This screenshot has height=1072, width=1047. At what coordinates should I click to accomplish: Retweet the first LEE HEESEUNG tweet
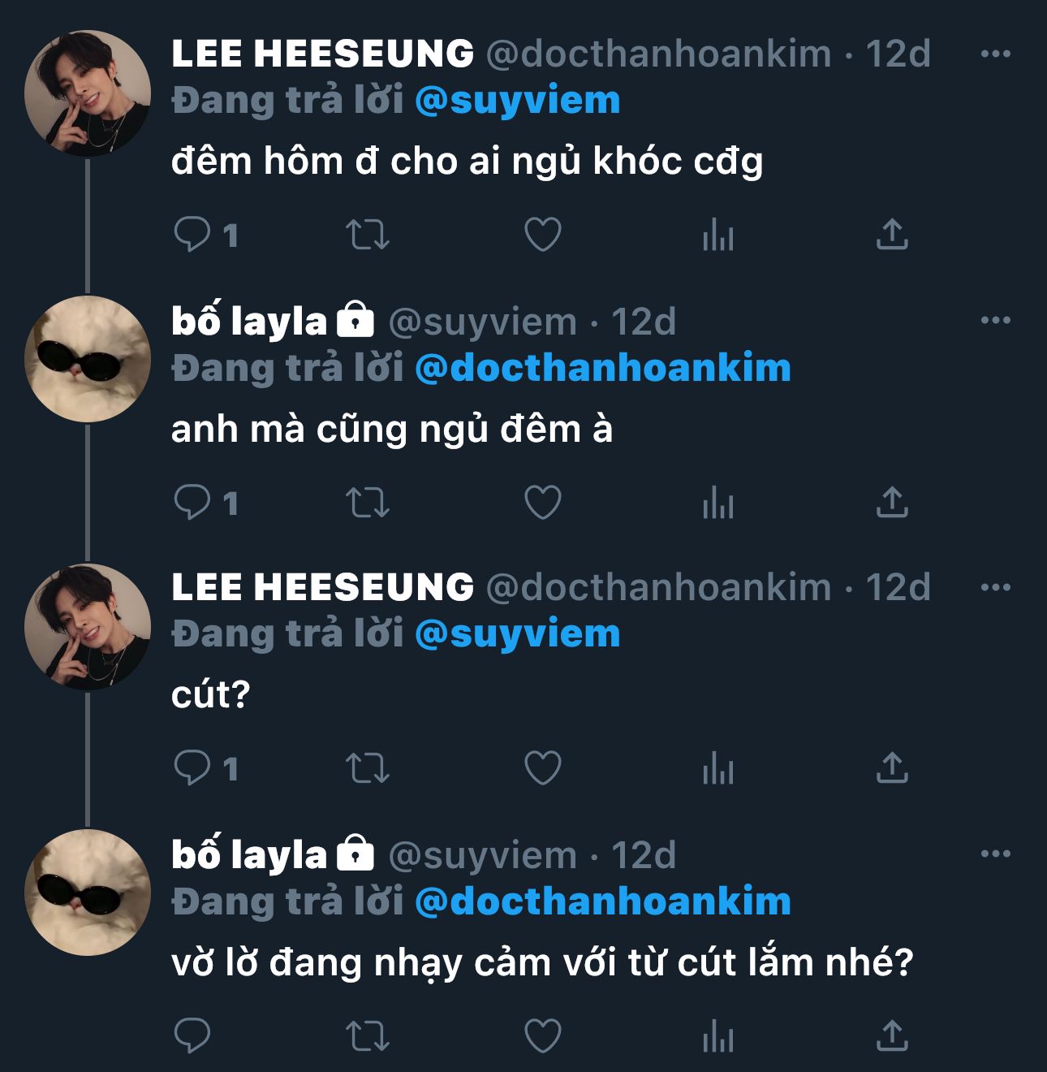(368, 235)
